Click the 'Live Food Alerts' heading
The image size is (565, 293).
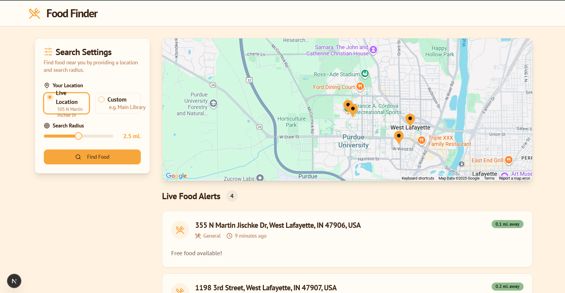tap(191, 196)
